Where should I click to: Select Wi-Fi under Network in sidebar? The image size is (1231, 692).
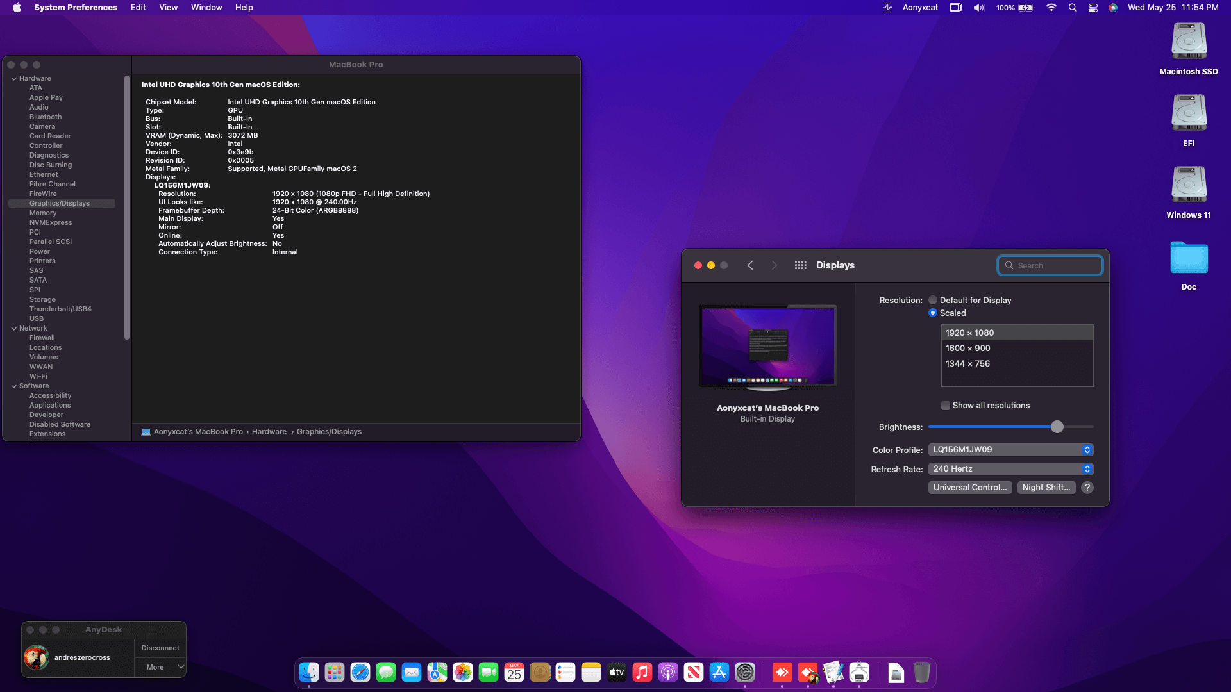pyautogui.click(x=38, y=376)
